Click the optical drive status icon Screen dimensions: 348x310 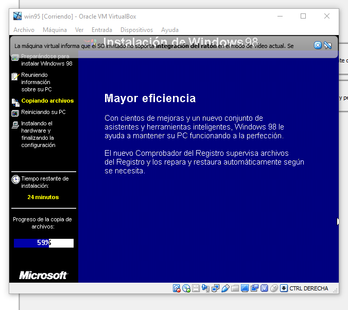(186, 288)
